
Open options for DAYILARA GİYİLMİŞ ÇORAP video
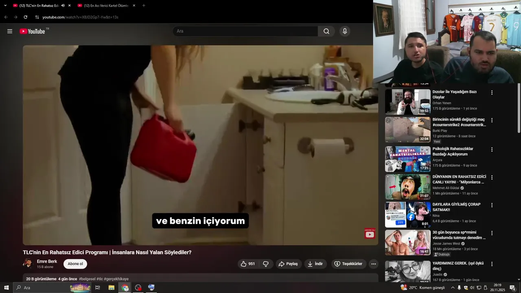[492, 205]
